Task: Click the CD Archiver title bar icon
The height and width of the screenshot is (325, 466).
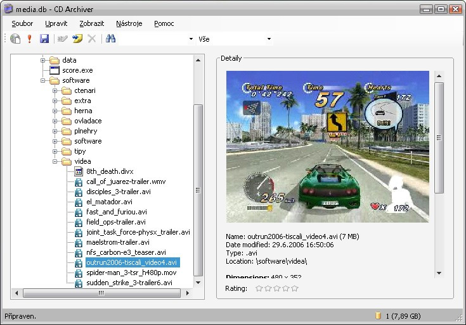Action: [x=9, y=9]
